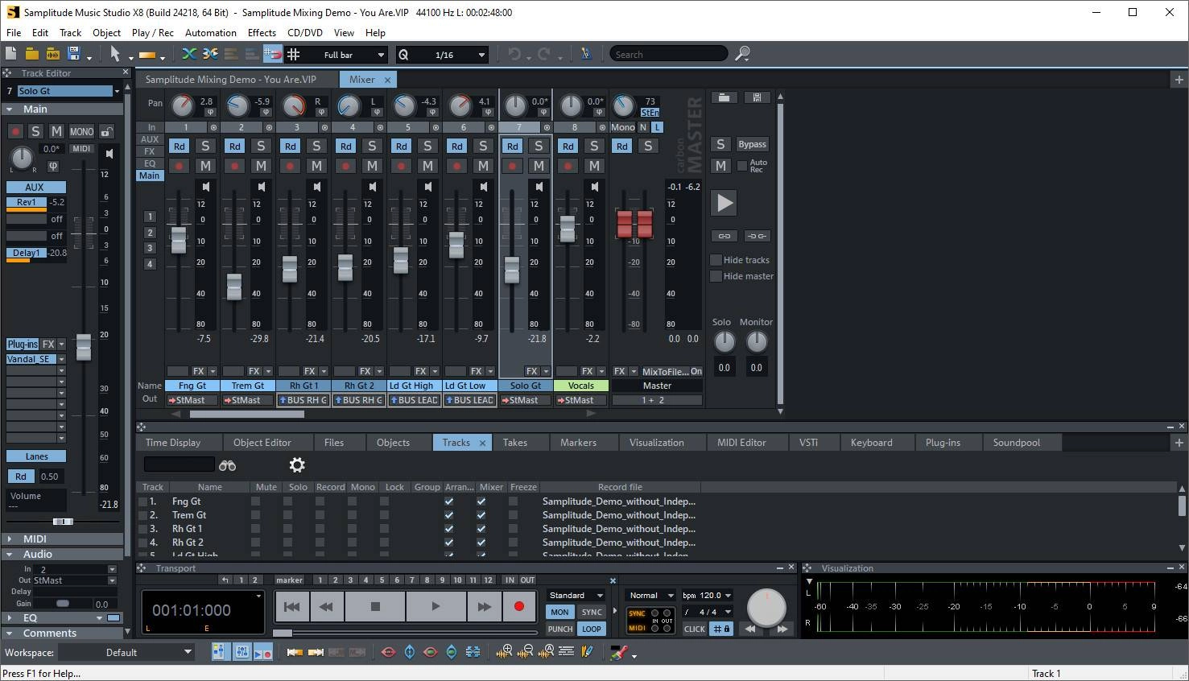Screen dimensions: 1189x681
Task: Enable Hide tracks checkbox
Action: point(716,260)
